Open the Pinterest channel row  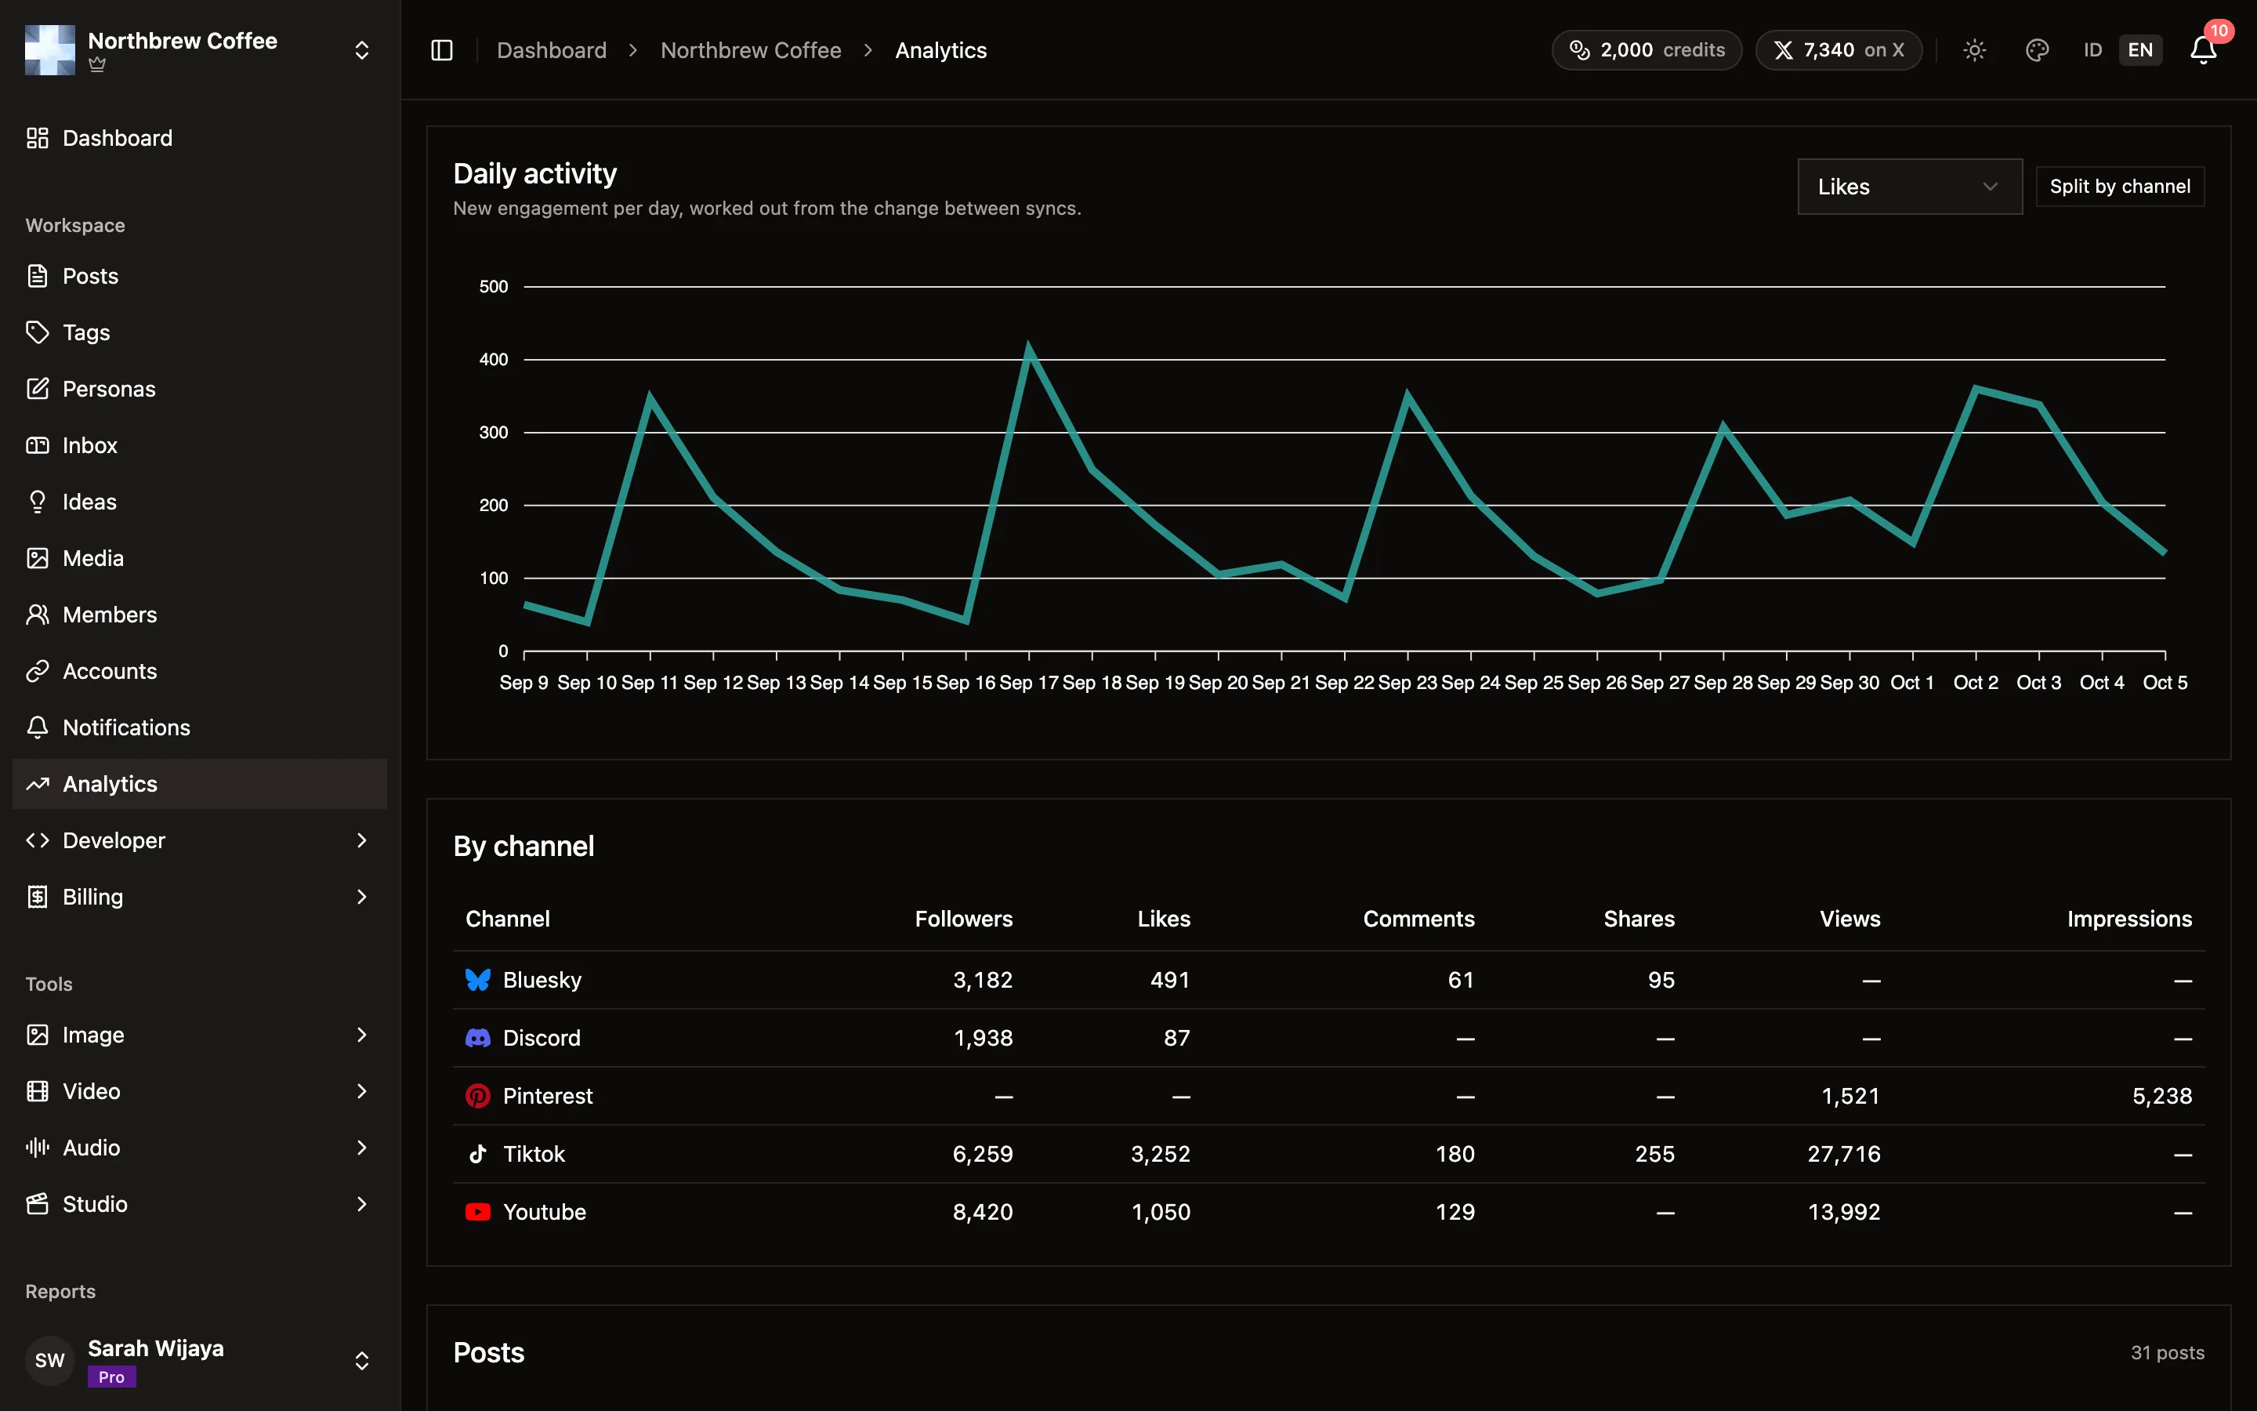1328,1096
